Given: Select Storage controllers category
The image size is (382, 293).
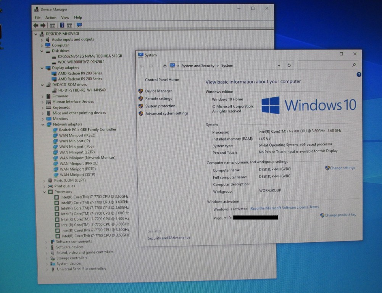Looking at the screenshot, I should click(x=72, y=258).
